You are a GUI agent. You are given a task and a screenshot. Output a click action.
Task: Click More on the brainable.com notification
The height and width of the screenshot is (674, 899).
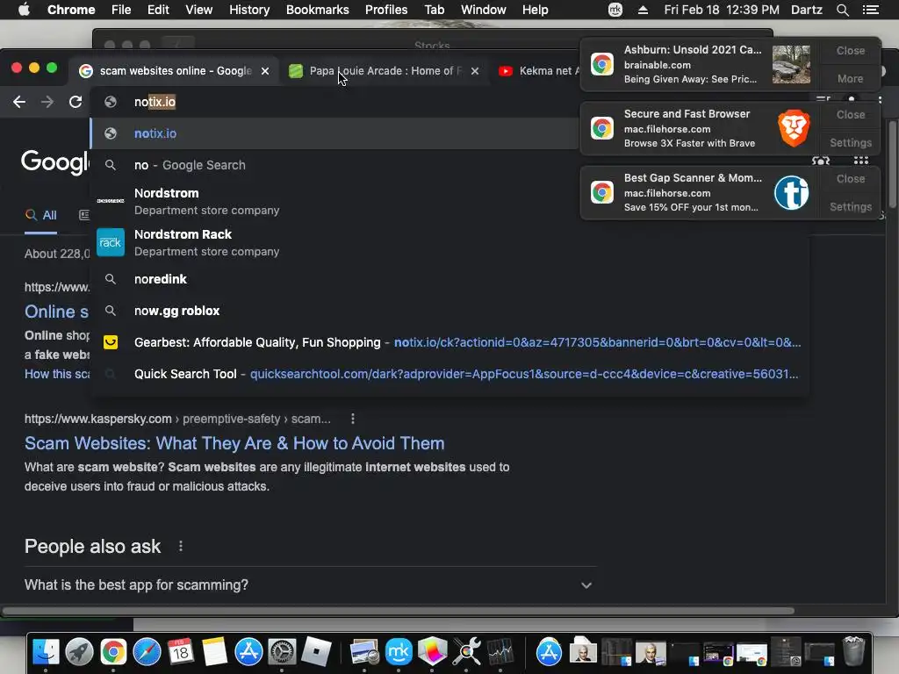click(x=850, y=78)
